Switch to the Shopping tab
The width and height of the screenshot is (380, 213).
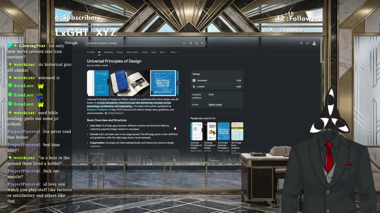pyautogui.click(x=108, y=52)
